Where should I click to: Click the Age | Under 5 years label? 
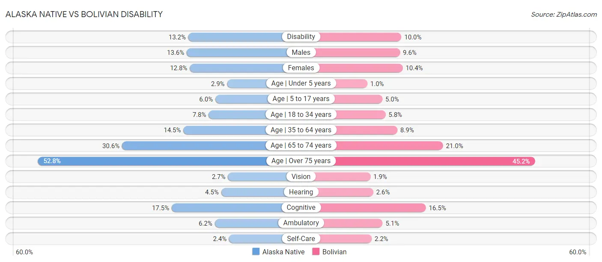(x=301, y=83)
